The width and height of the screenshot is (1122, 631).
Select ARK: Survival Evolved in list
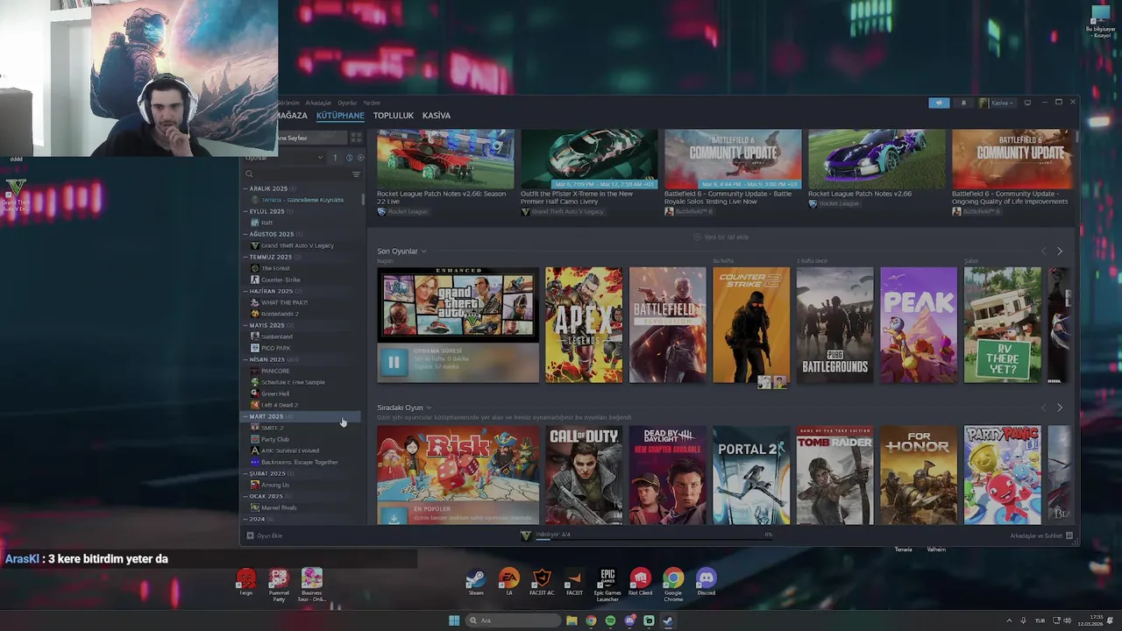pos(290,450)
